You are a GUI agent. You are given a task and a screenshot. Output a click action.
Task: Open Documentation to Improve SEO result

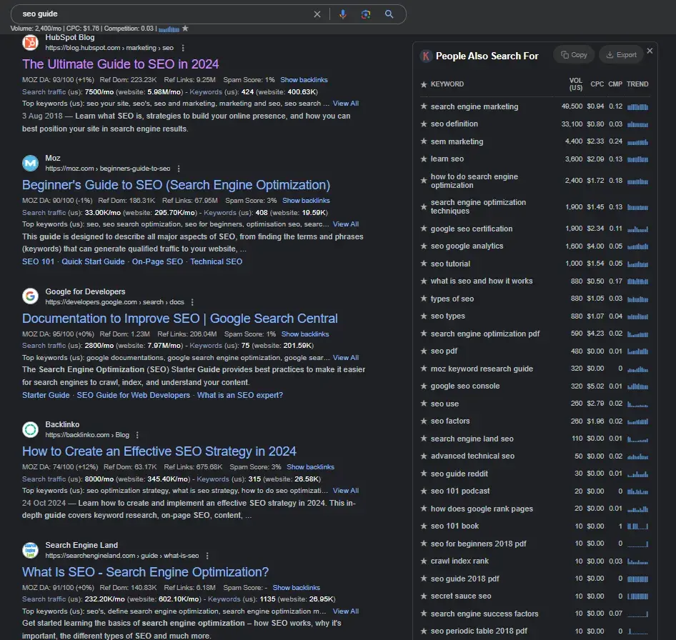(180, 319)
